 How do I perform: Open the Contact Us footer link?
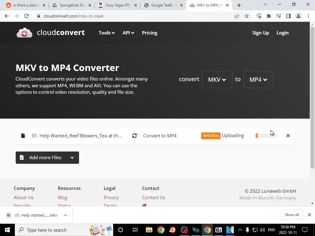154,198
